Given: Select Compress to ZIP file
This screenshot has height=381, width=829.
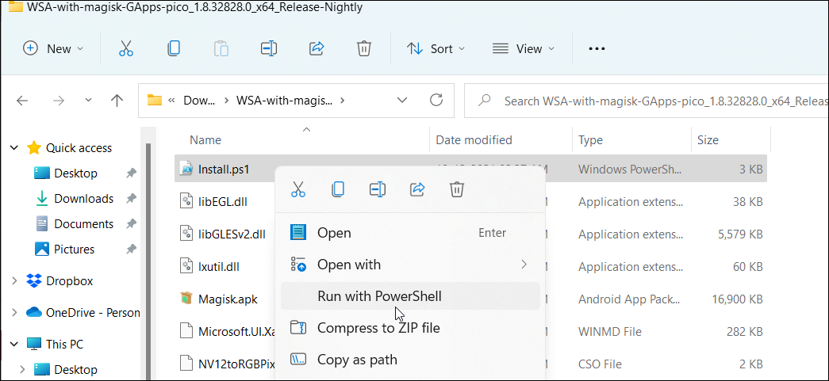Looking at the screenshot, I should pyautogui.click(x=378, y=328).
